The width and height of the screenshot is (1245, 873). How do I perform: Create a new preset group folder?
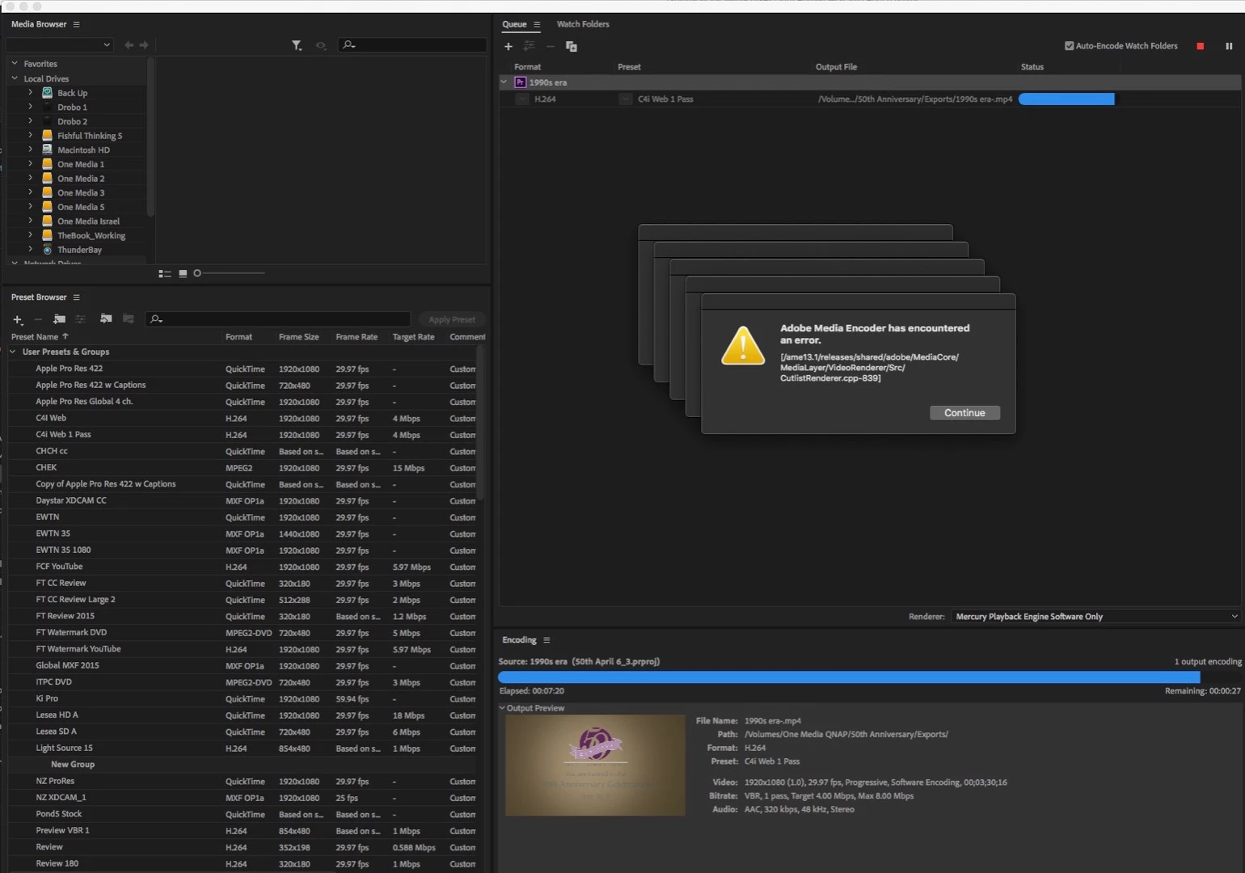pos(59,319)
